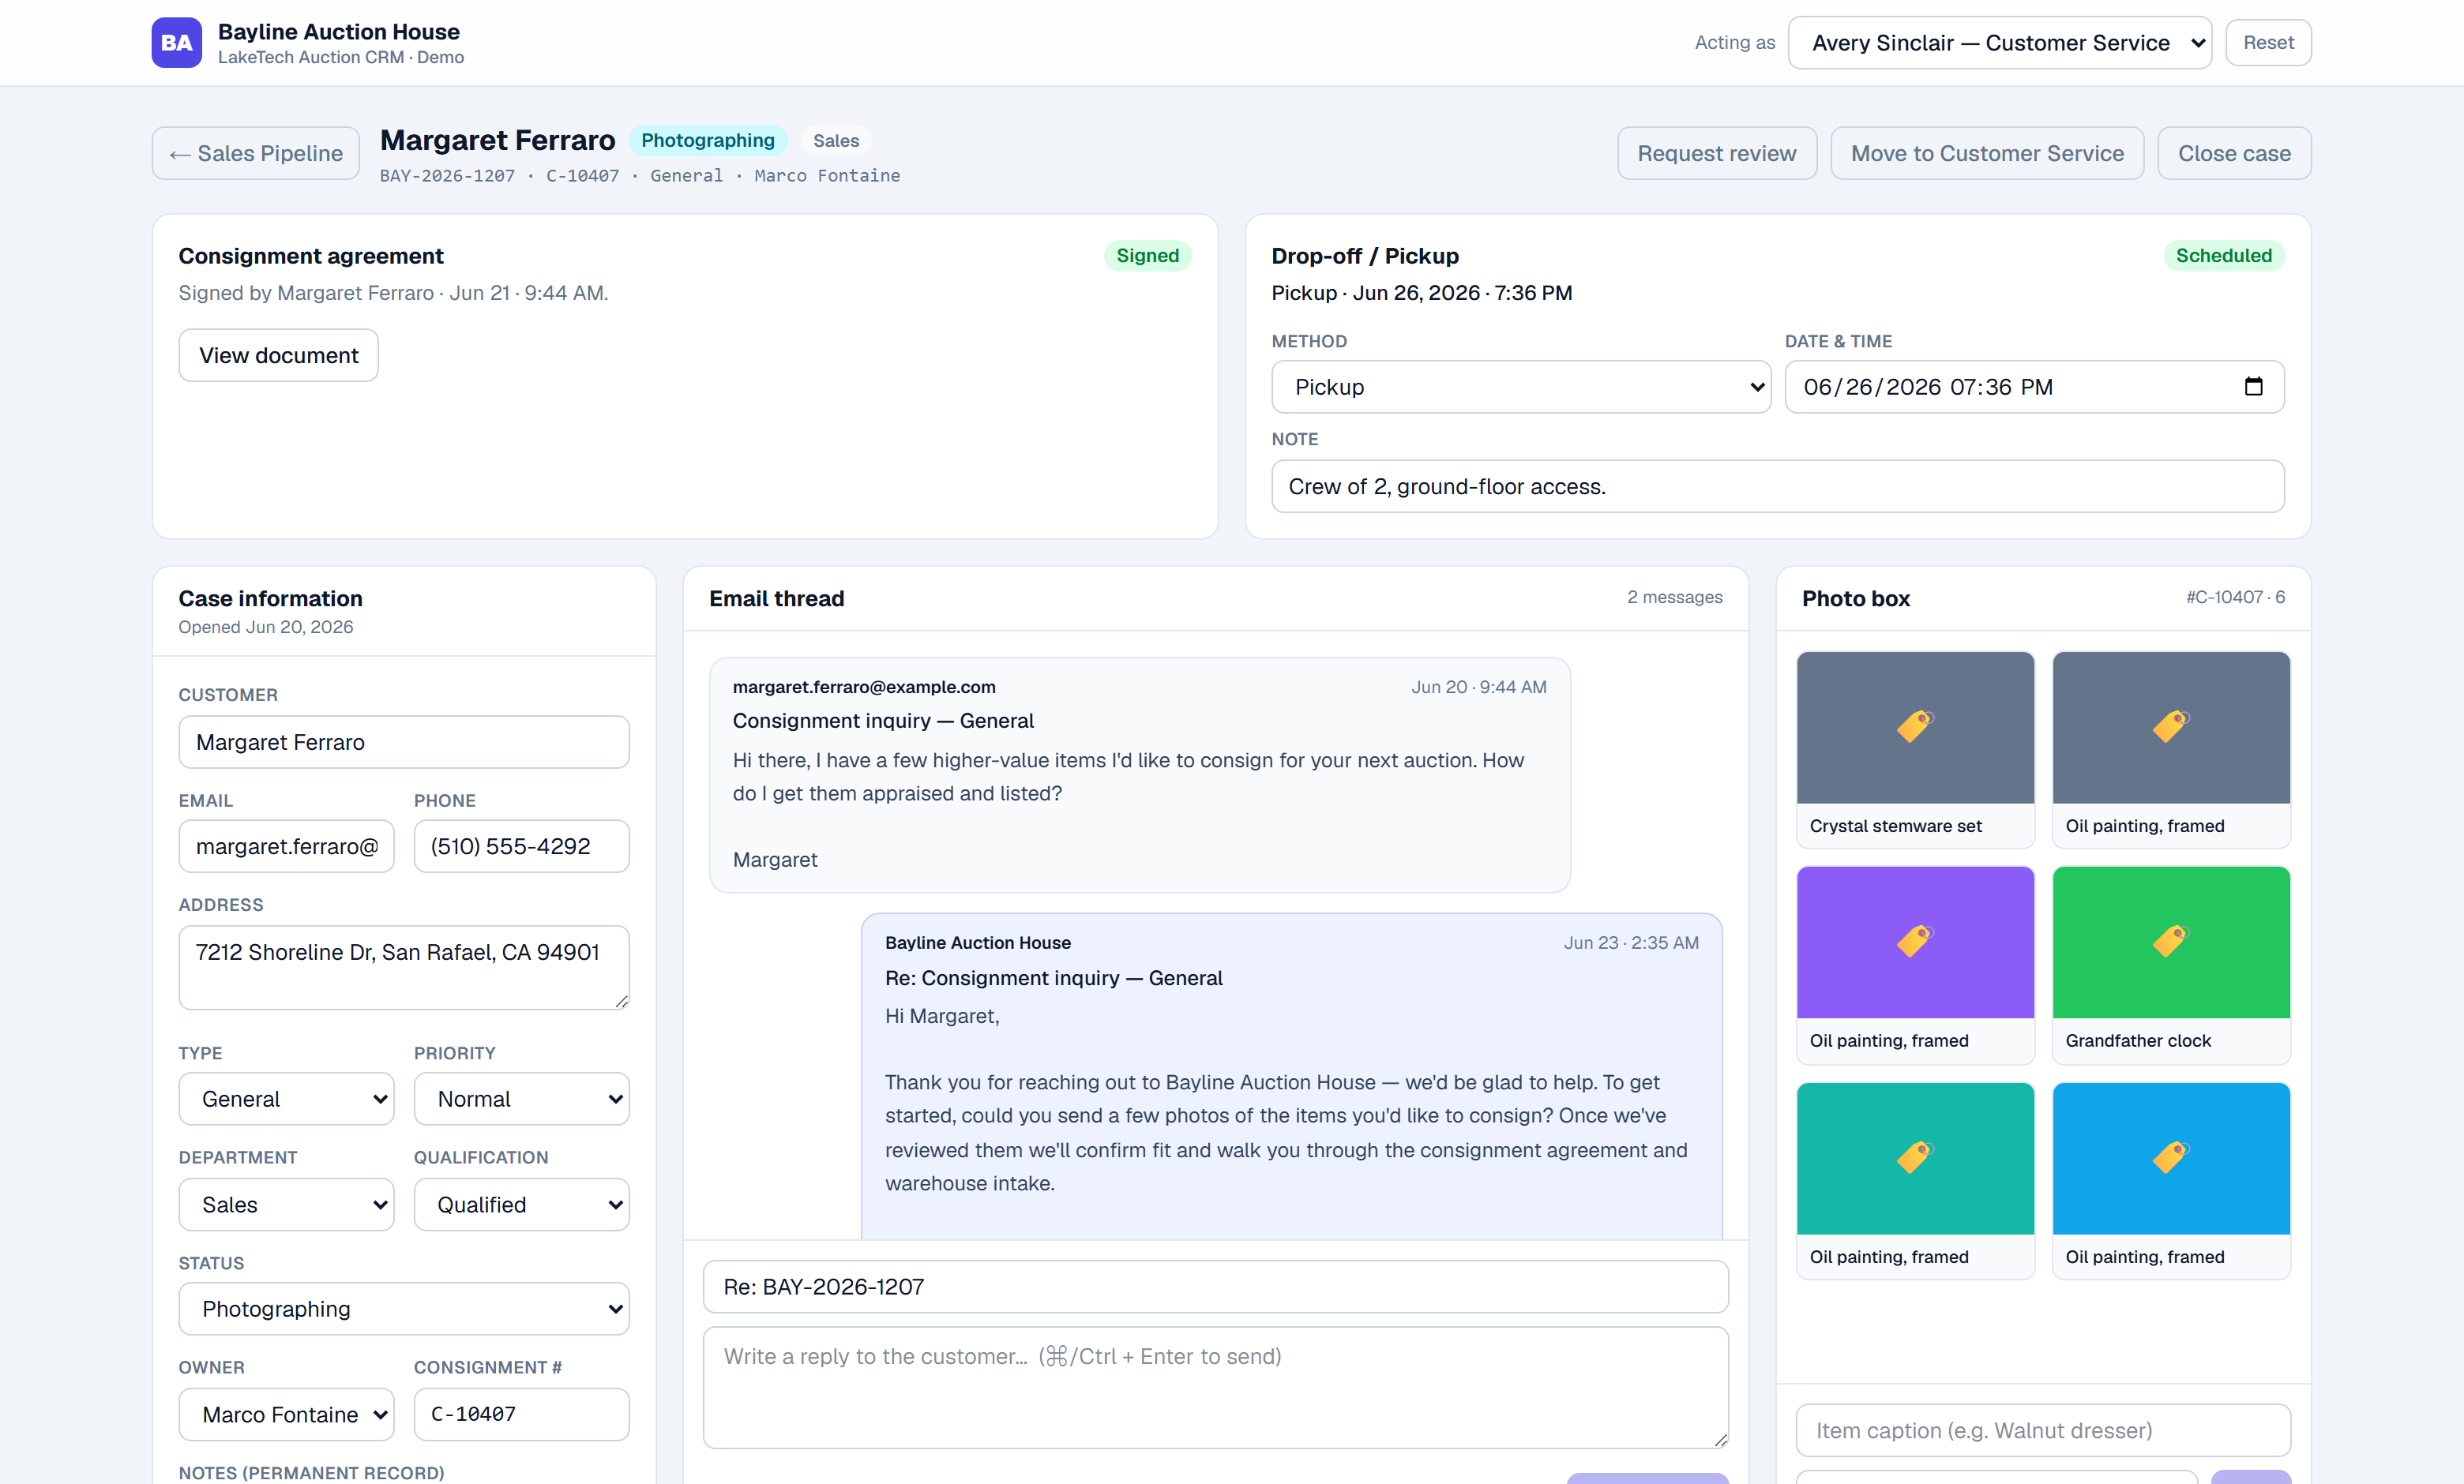Click the Item caption field

click(2043, 1430)
